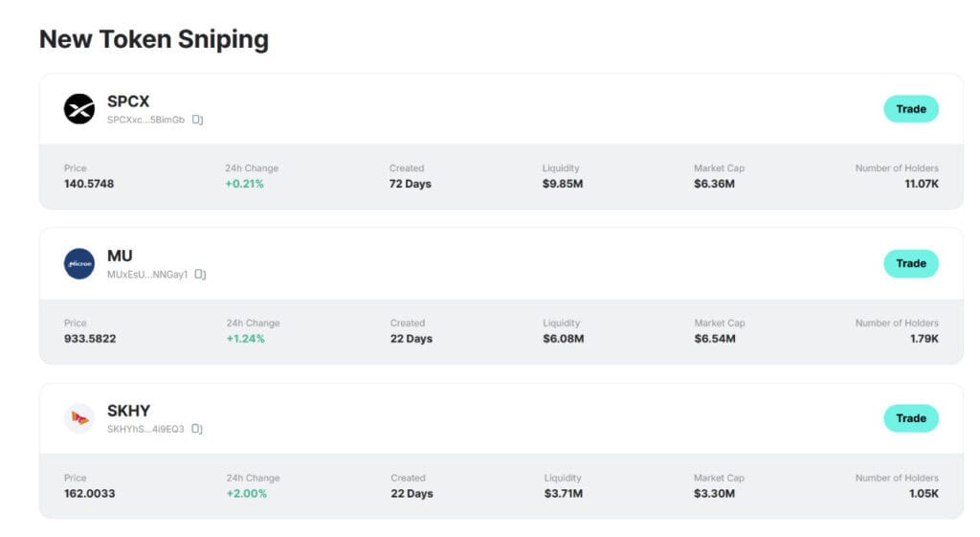
Task: Click MU 24h change +1.24%
Action: coord(246,339)
